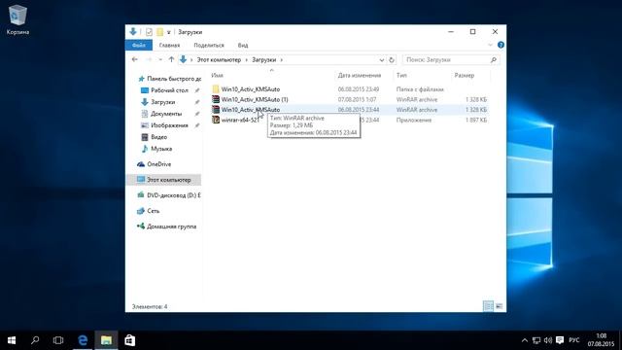Select the Win10_Activ_KMSAuto folder
The width and height of the screenshot is (622, 350).
pyautogui.click(x=251, y=89)
